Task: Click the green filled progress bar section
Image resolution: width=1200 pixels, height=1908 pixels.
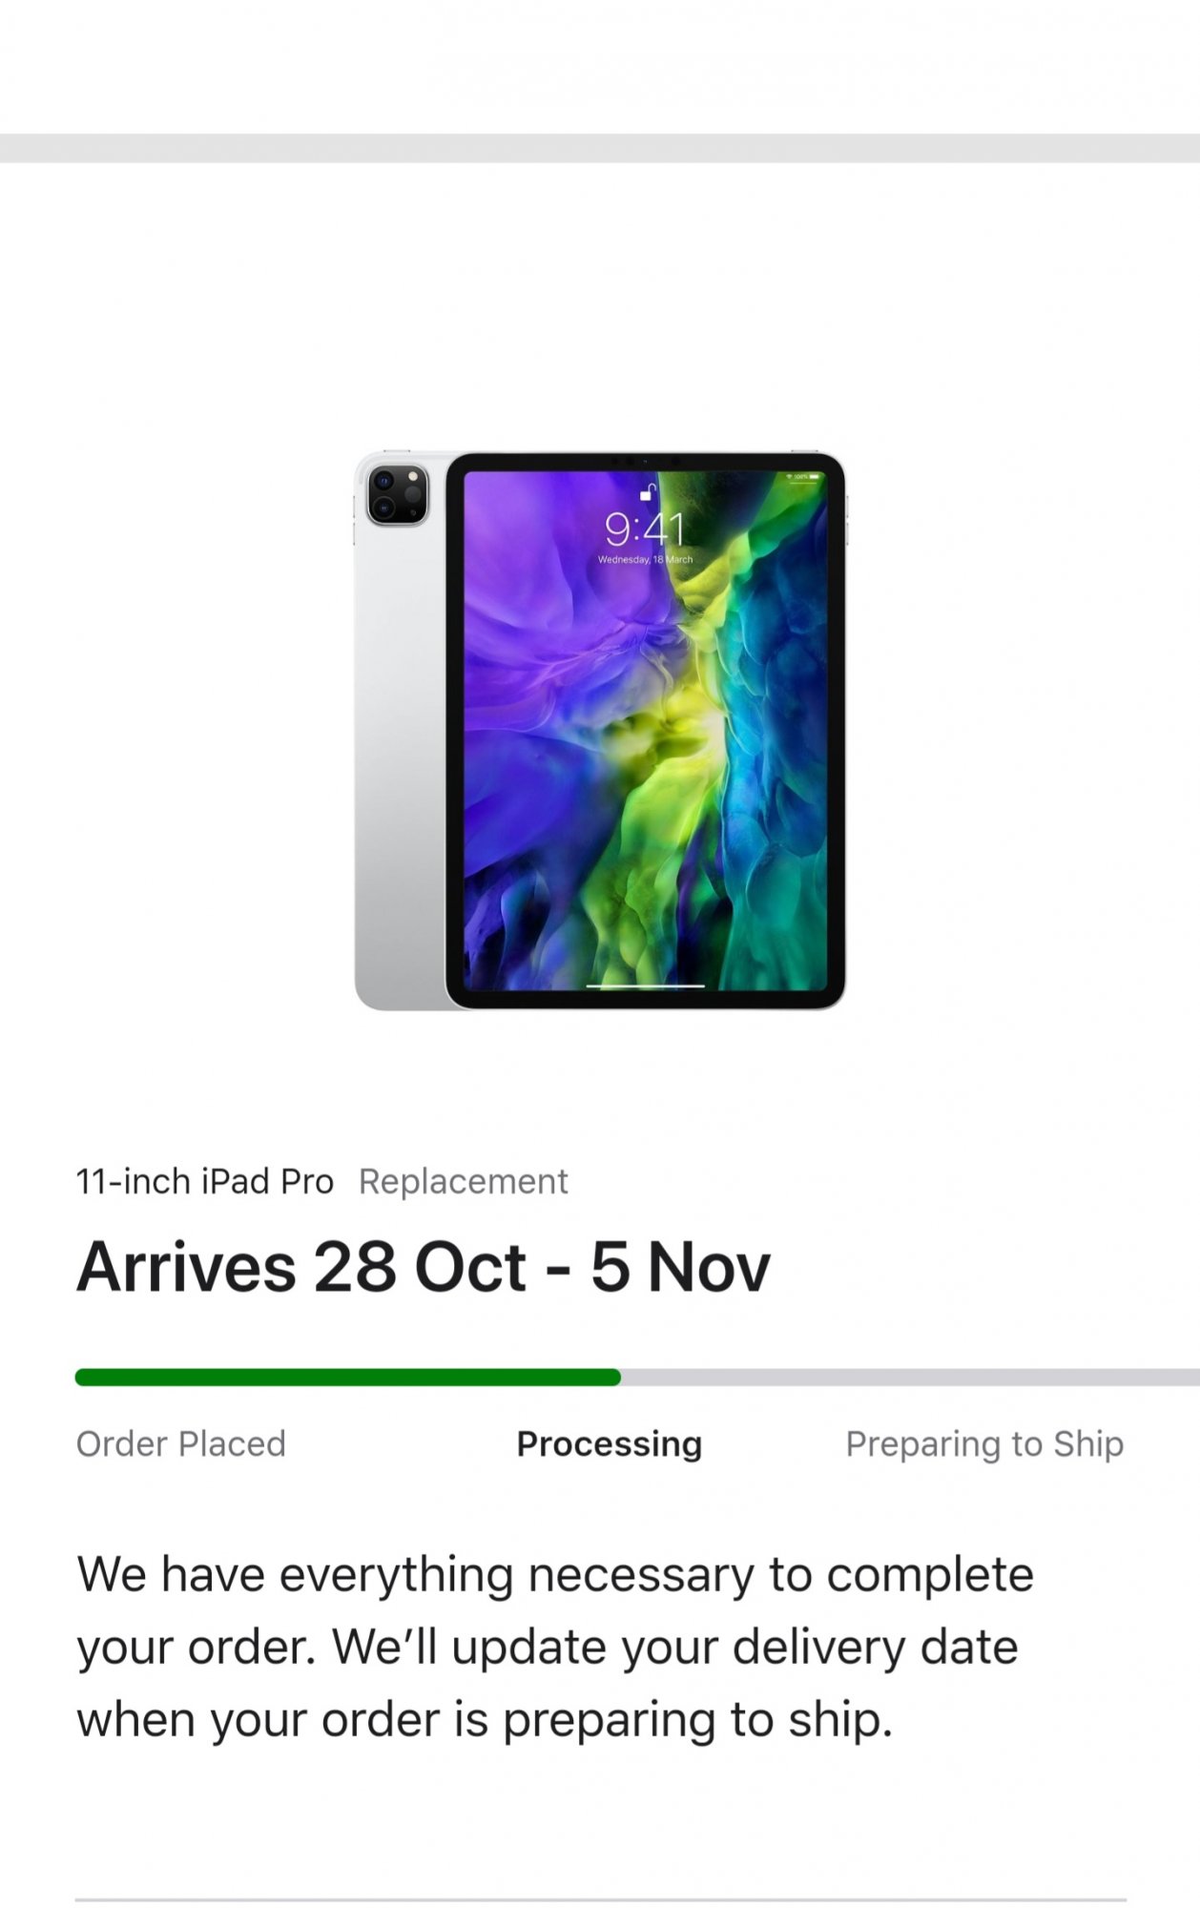Action: pyautogui.click(x=348, y=1377)
